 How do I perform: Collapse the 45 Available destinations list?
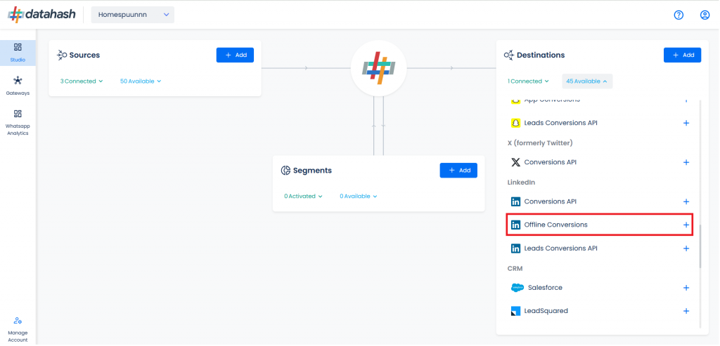587,81
